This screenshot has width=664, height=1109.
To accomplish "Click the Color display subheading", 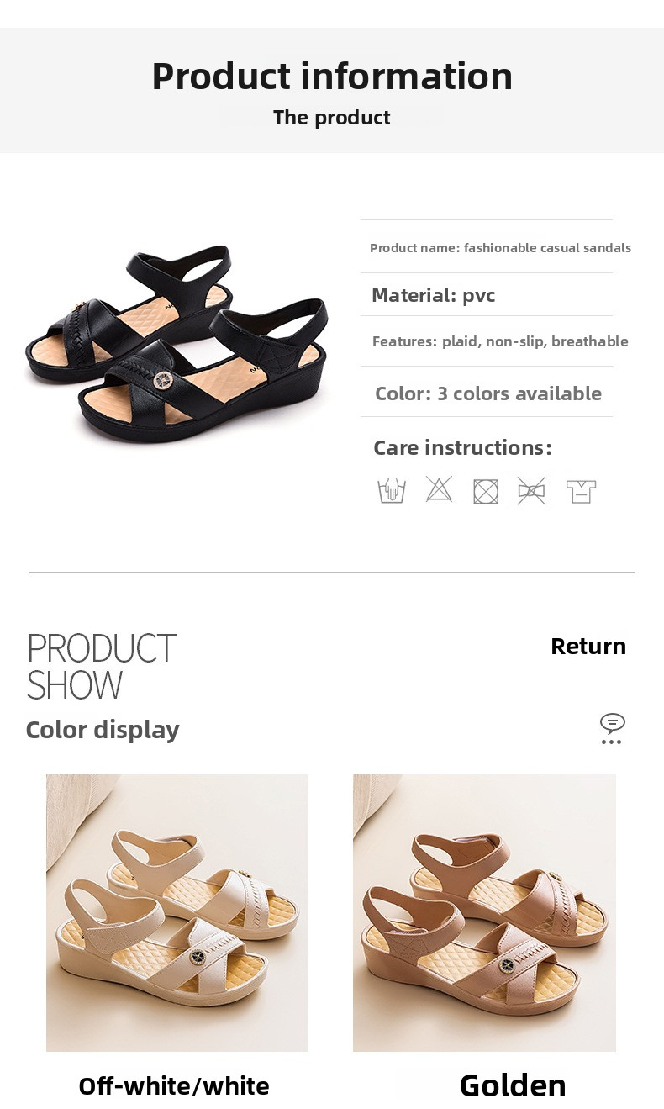I will (x=103, y=730).
